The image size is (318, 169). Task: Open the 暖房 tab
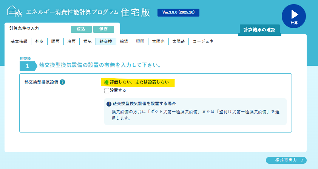click(56, 41)
